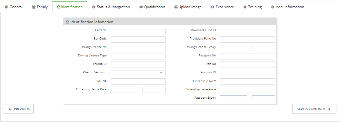This screenshot has height=124, width=341.
Task: Switch to the Family tab
Action: [x=40, y=7]
